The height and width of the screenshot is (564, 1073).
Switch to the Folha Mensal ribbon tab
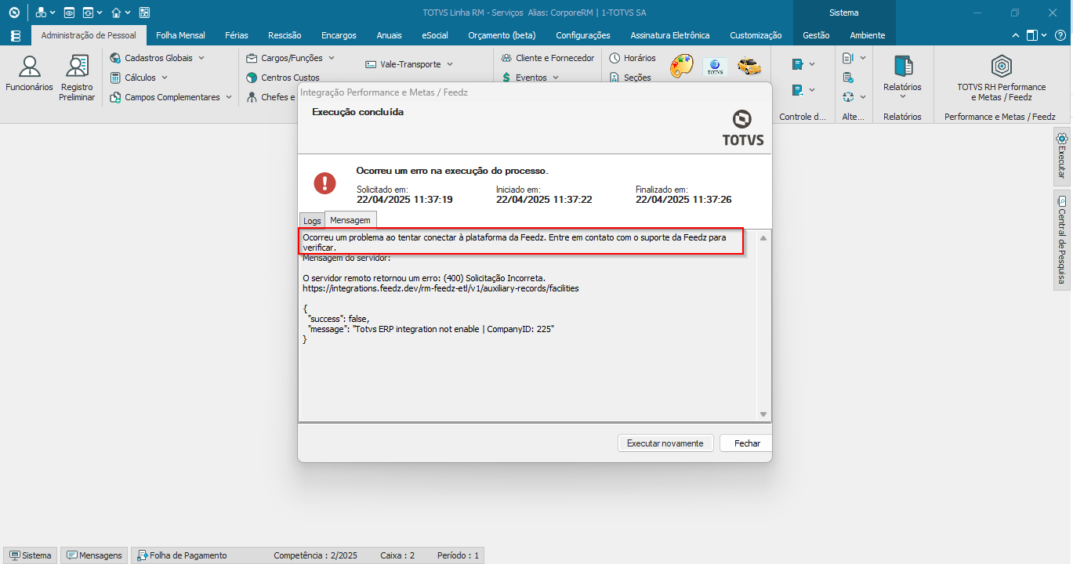pyautogui.click(x=180, y=35)
